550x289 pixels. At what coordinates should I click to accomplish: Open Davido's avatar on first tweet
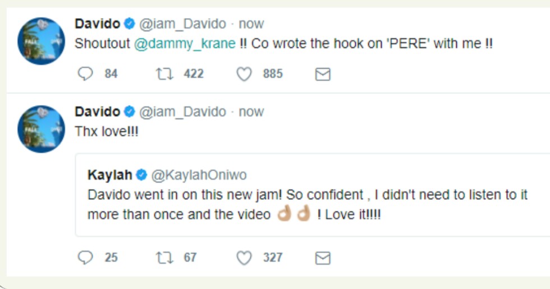41,41
